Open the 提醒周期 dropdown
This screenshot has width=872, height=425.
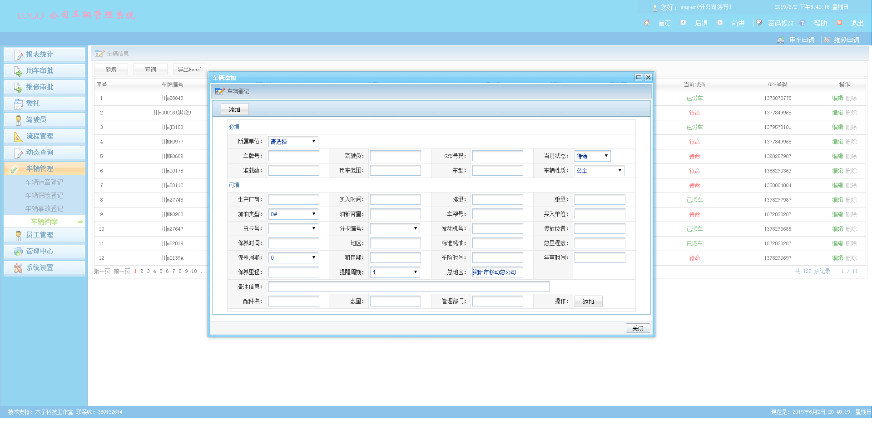click(395, 272)
